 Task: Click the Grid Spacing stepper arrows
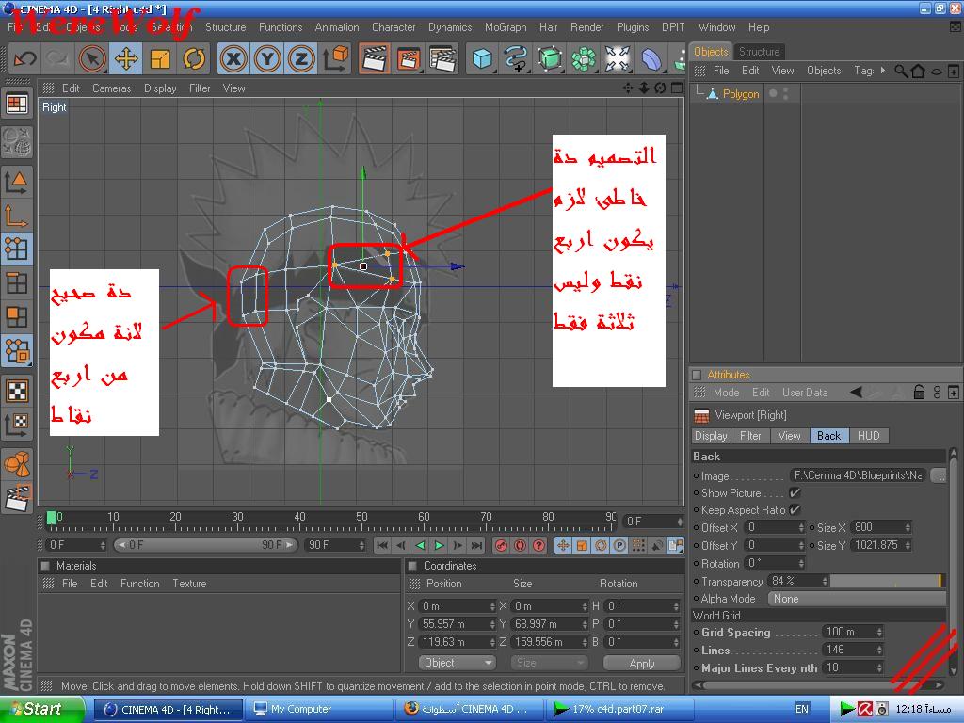879,632
